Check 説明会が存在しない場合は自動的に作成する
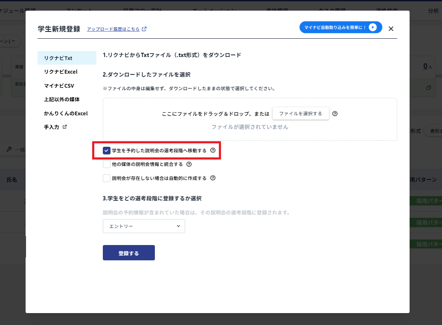 coord(106,178)
